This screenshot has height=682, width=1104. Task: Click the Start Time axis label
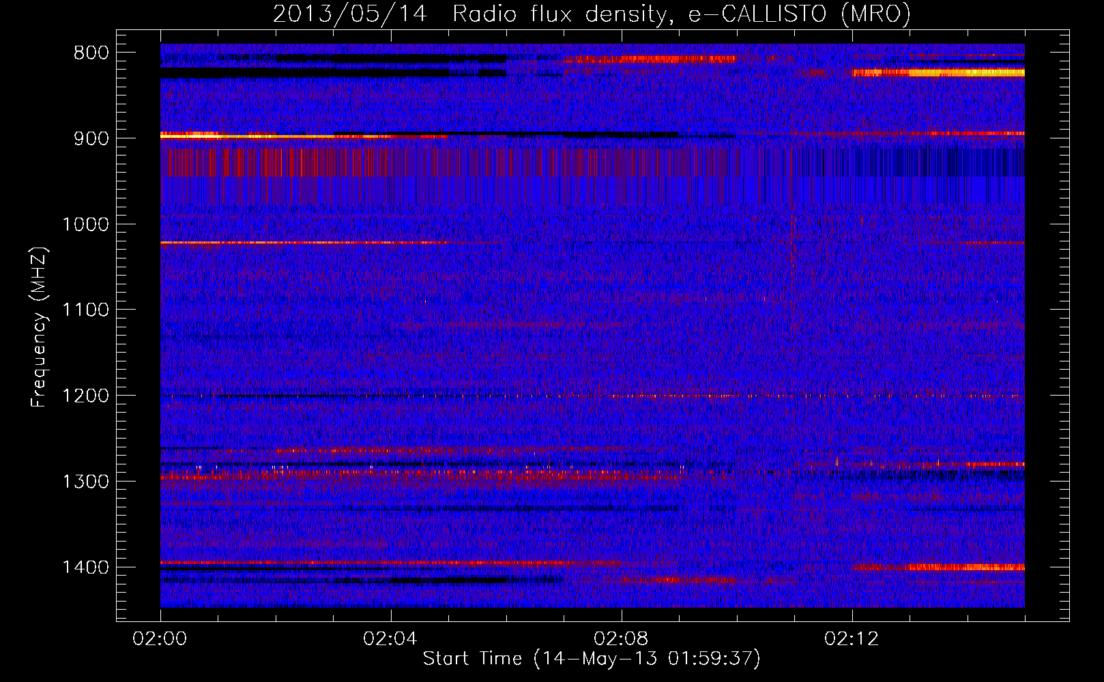click(592, 659)
